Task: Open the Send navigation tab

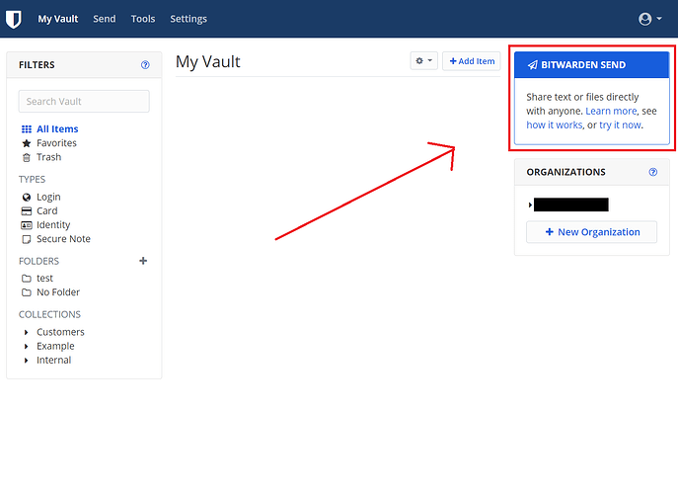Action: point(105,19)
